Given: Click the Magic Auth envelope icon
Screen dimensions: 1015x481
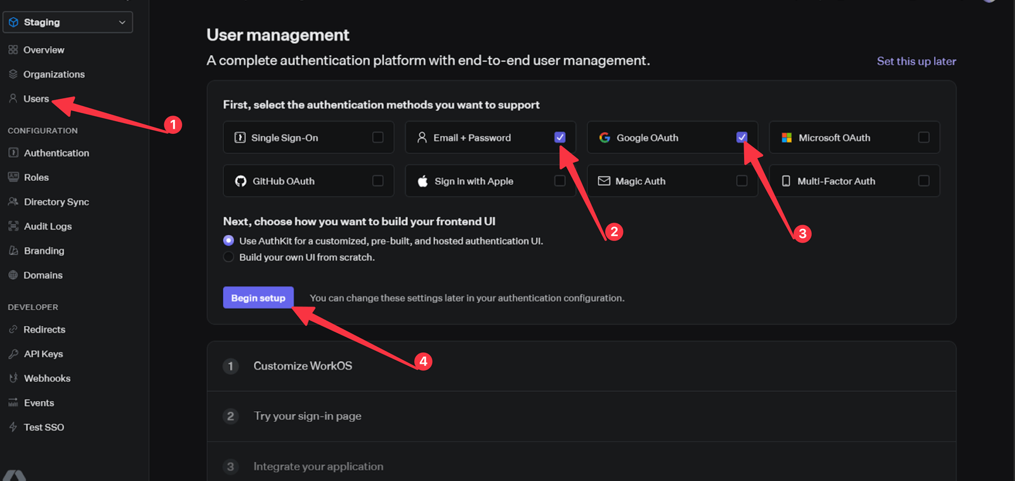Looking at the screenshot, I should [x=604, y=181].
